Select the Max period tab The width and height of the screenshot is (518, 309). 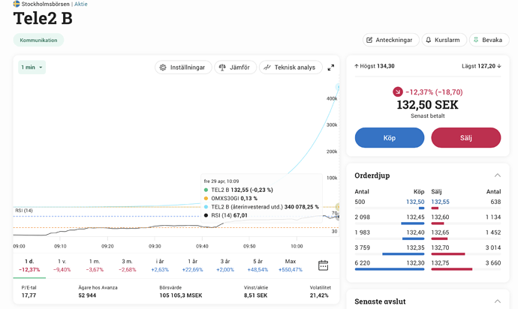point(291,265)
